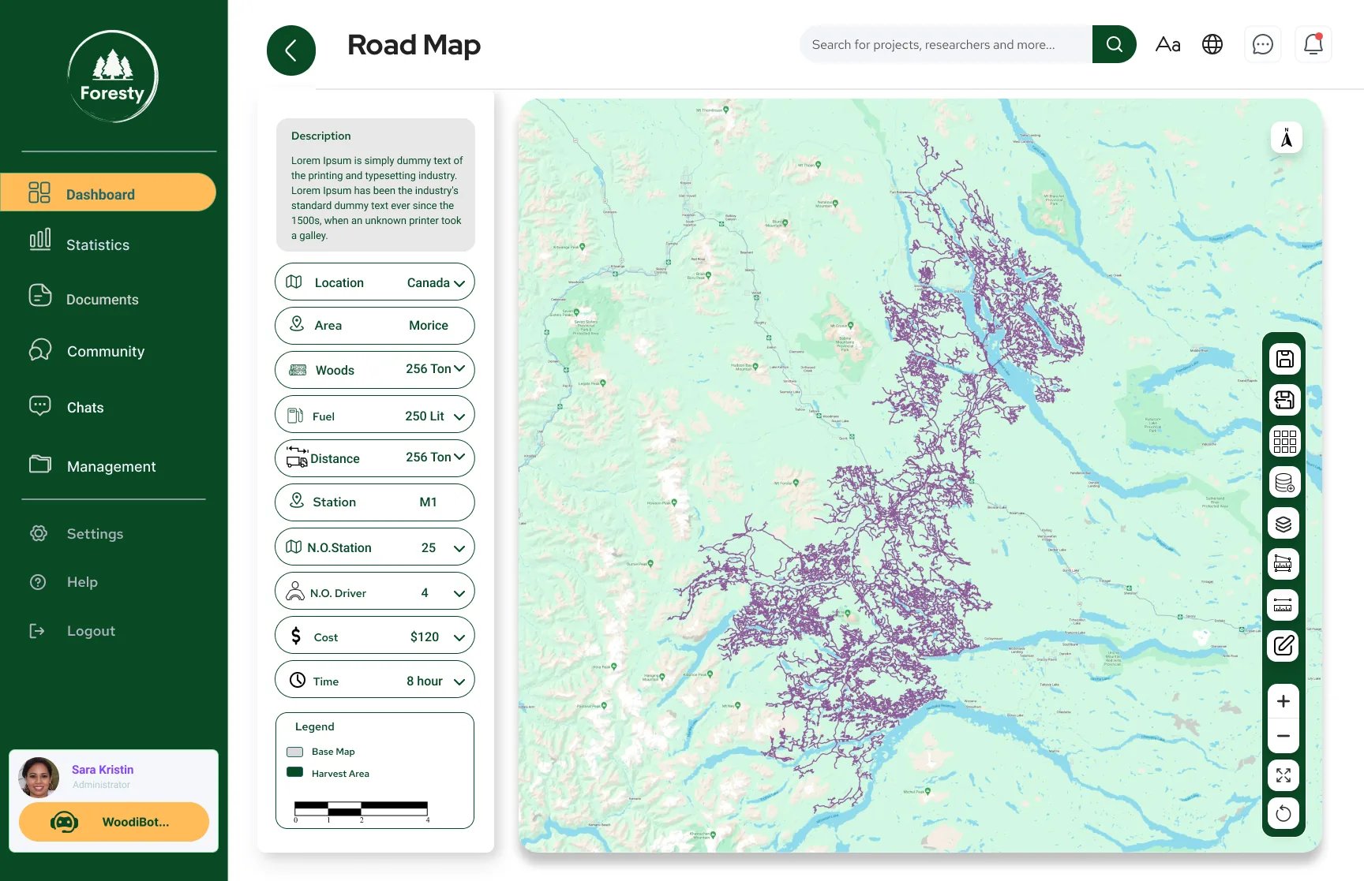Open the Statistics menu item
The width and height of the screenshot is (1364, 881).
[x=80, y=242]
